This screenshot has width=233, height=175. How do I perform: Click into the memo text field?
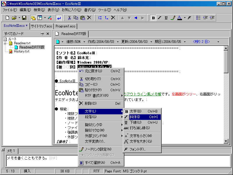pos(118,161)
